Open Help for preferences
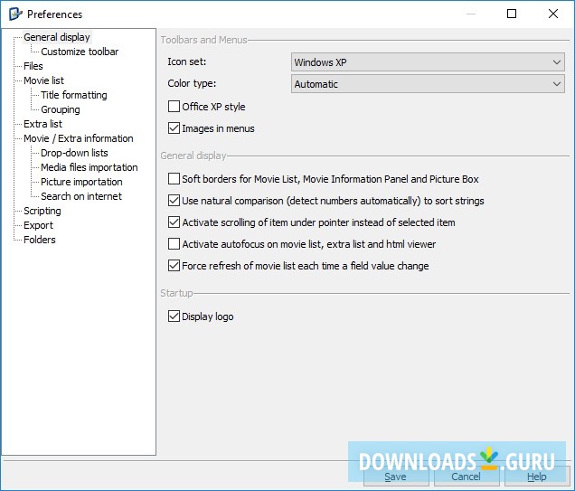 coord(536,477)
